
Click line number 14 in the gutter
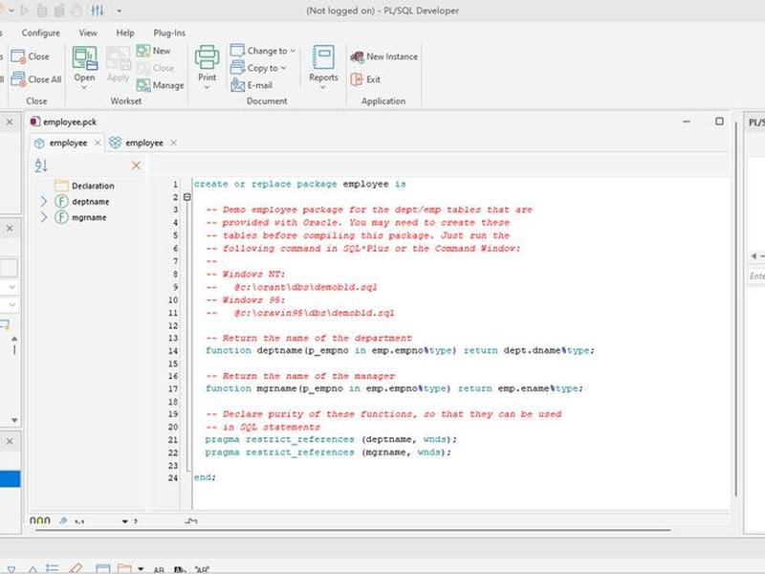pyautogui.click(x=173, y=351)
